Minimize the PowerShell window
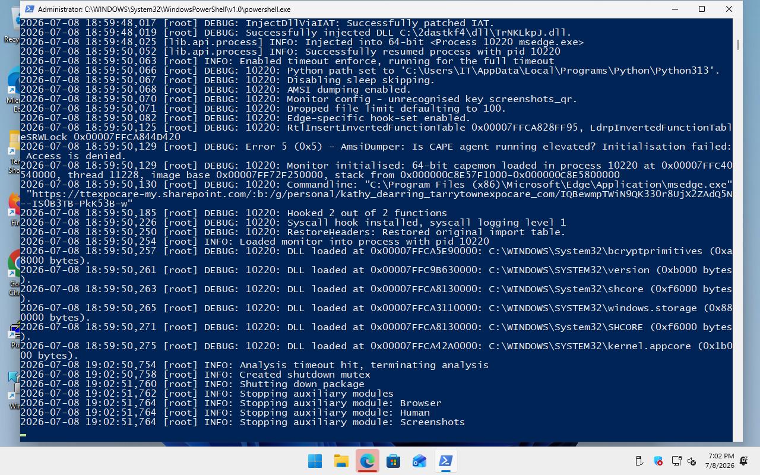The width and height of the screenshot is (760, 475). (x=675, y=9)
